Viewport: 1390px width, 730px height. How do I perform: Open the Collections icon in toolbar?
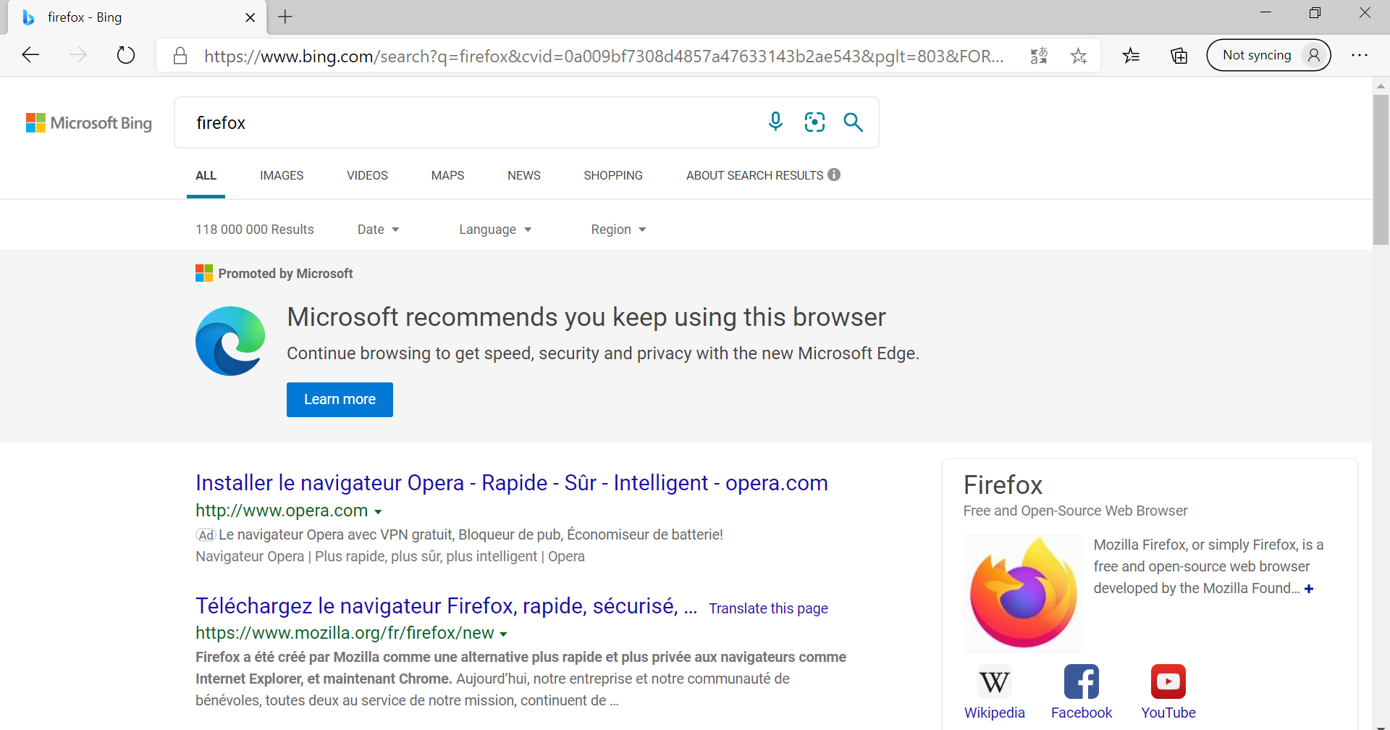coord(1179,56)
